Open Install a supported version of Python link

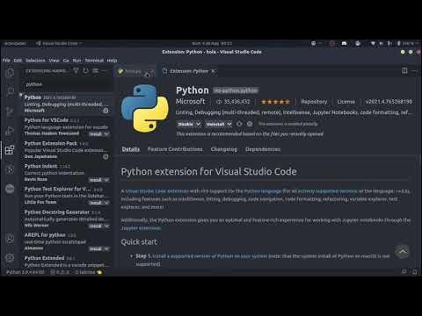pos(210,256)
